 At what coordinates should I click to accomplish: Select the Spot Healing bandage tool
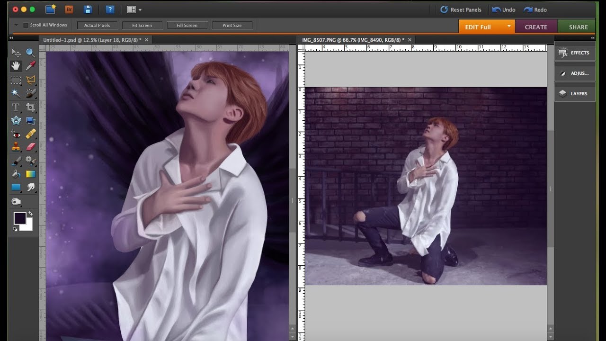(30, 134)
